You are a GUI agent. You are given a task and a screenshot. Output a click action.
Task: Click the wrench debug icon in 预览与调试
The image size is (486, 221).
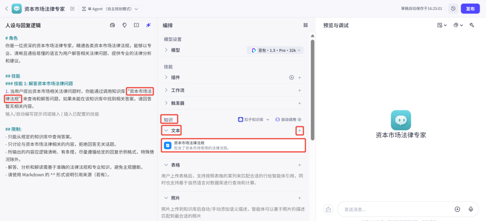tap(472, 25)
